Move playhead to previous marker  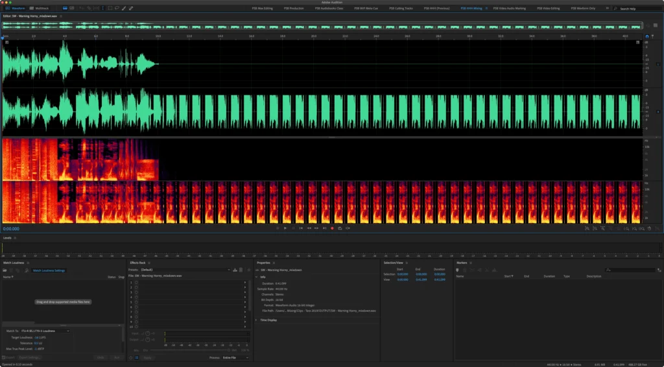pyautogui.click(x=301, y=228)
